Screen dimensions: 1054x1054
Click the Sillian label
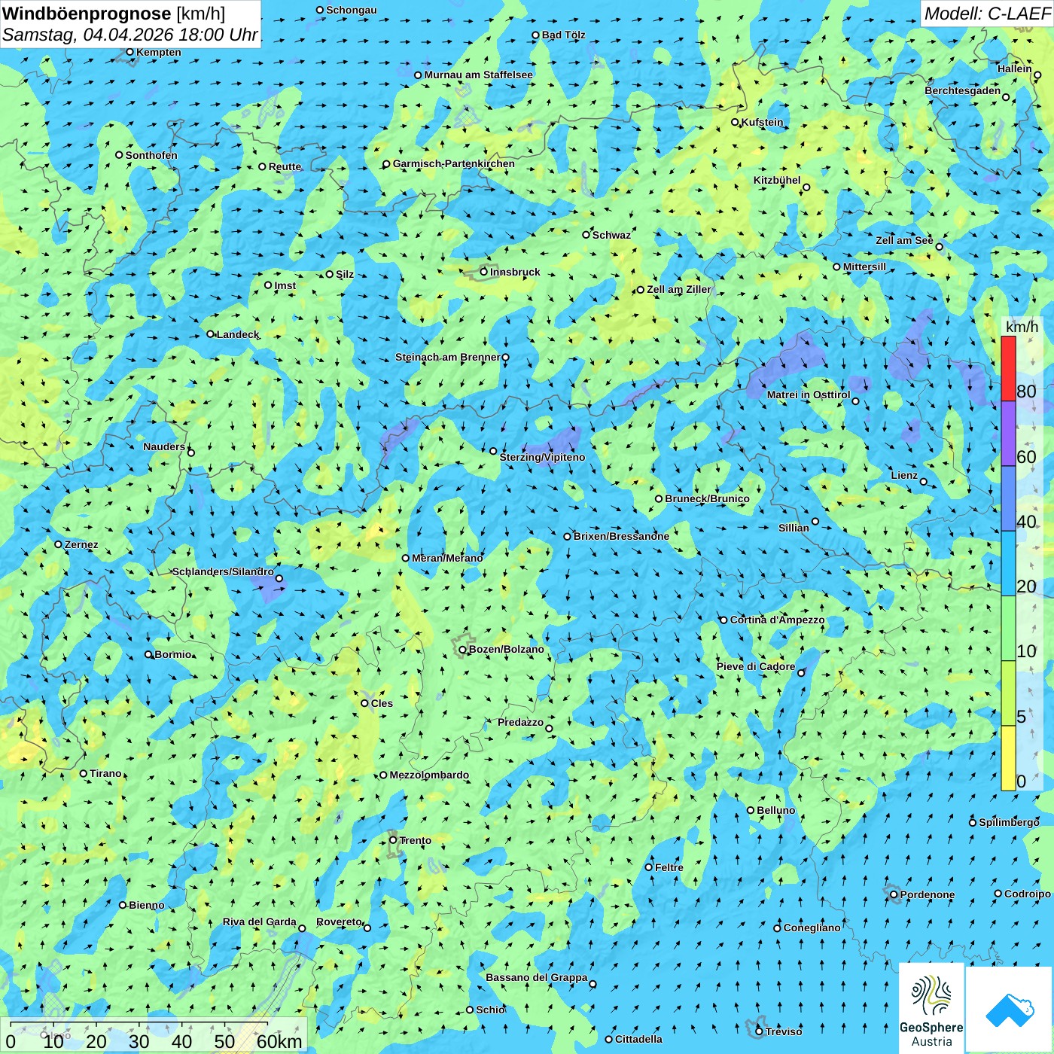click(x=794, y=527)
